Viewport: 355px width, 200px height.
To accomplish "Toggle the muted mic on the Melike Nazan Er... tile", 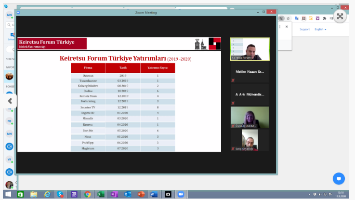I will 233,80.
